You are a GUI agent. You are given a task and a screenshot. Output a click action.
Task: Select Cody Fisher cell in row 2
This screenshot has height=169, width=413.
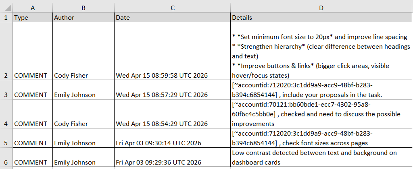pyautogui.click(x=83, y=51)
